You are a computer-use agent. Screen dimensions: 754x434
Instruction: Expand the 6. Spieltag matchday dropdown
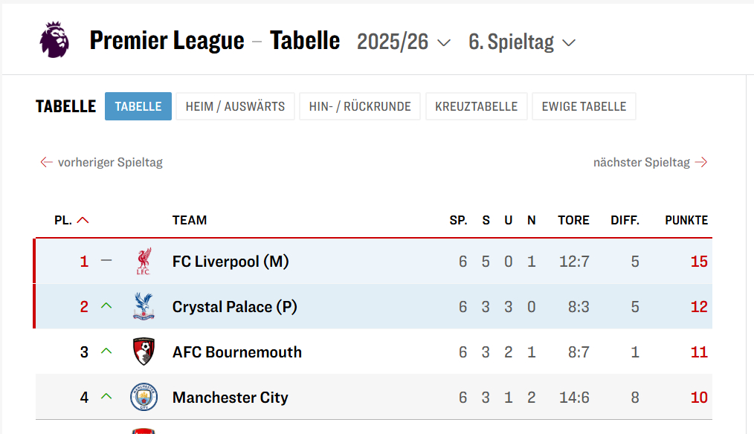(522, 42)
